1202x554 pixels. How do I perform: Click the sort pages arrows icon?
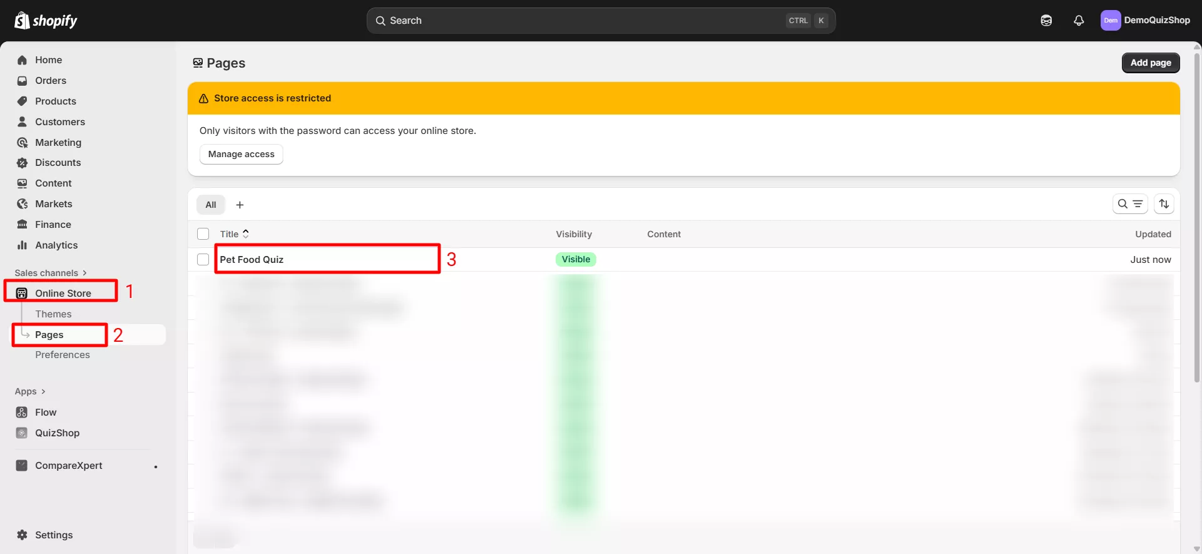[1164, 204]
